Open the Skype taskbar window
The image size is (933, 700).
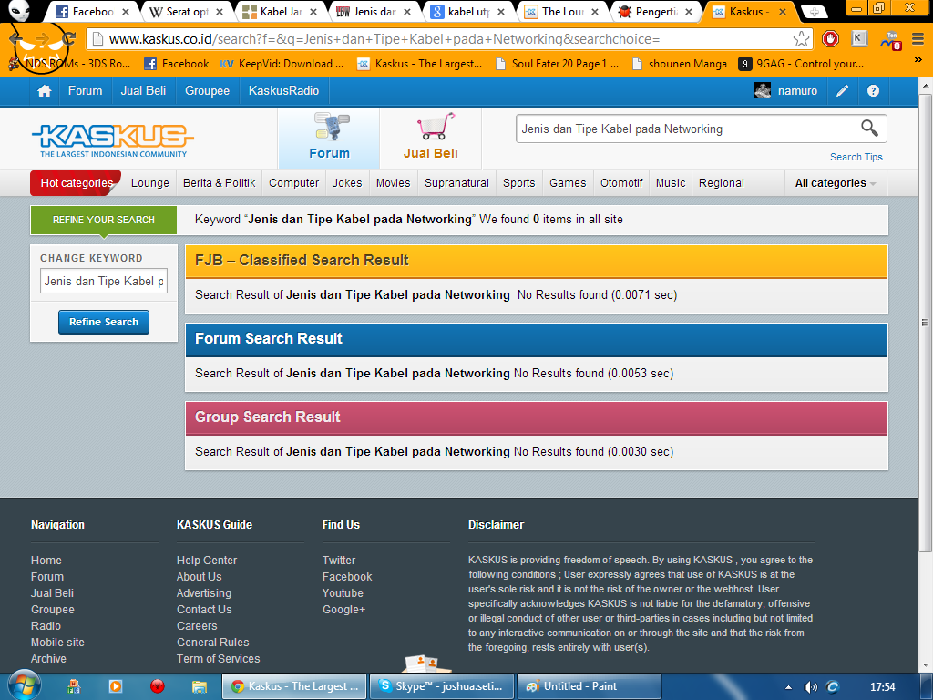click(442, 686)
